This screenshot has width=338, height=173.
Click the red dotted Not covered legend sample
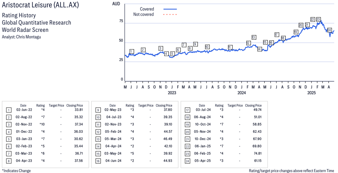click(170, 15)
